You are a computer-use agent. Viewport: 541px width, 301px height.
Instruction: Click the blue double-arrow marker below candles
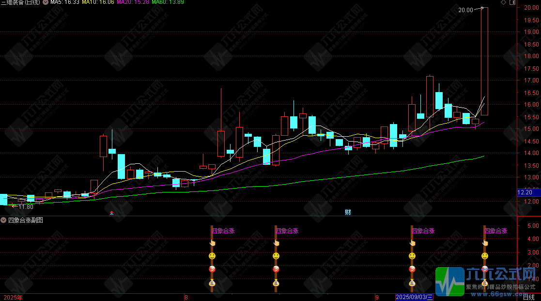point(111,213)
